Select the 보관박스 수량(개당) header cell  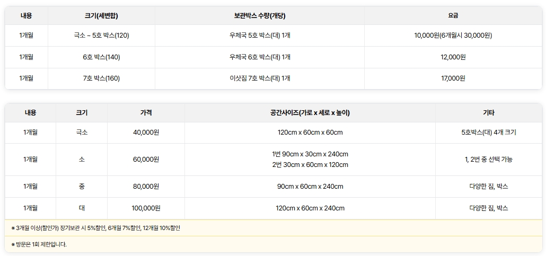[x=260, y=15]
